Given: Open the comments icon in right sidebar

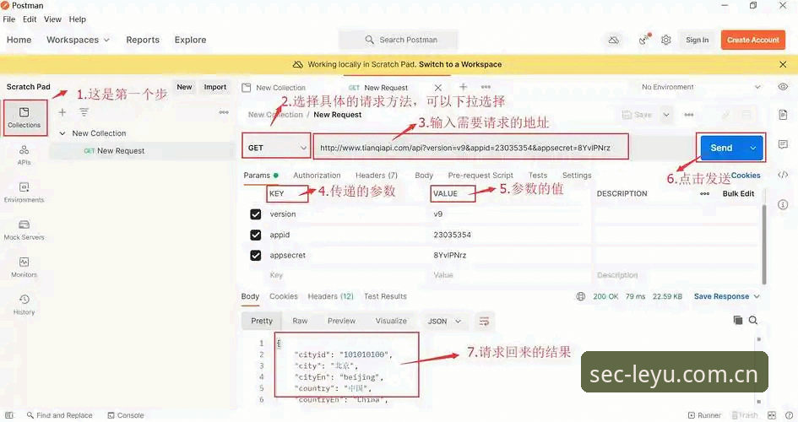Looking at the screenshot, I should [783, 144].
